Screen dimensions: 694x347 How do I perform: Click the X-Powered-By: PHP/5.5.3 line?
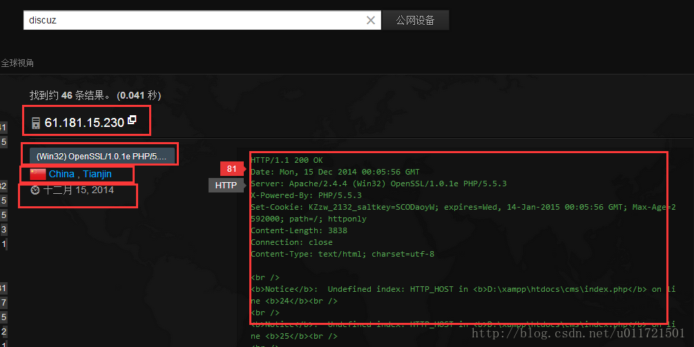(306, 195)
